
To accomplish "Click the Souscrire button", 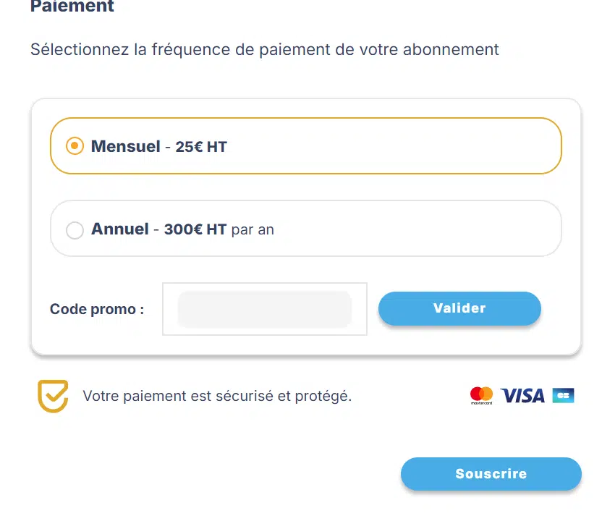I will point(491,474).
